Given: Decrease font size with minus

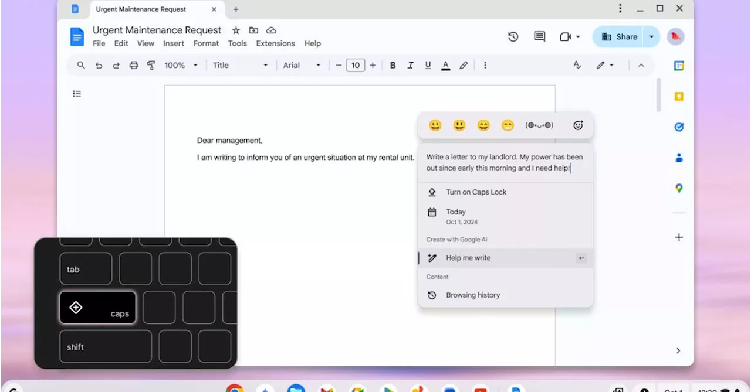Looking at the screenshot, I should (339, 65).
